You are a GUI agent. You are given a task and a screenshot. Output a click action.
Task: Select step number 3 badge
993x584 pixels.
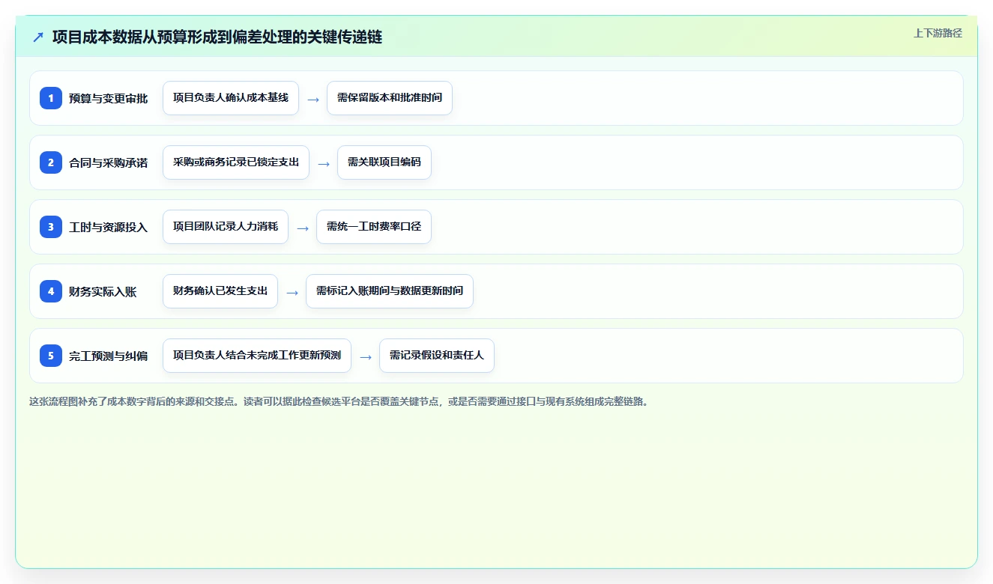click(51, 227)
